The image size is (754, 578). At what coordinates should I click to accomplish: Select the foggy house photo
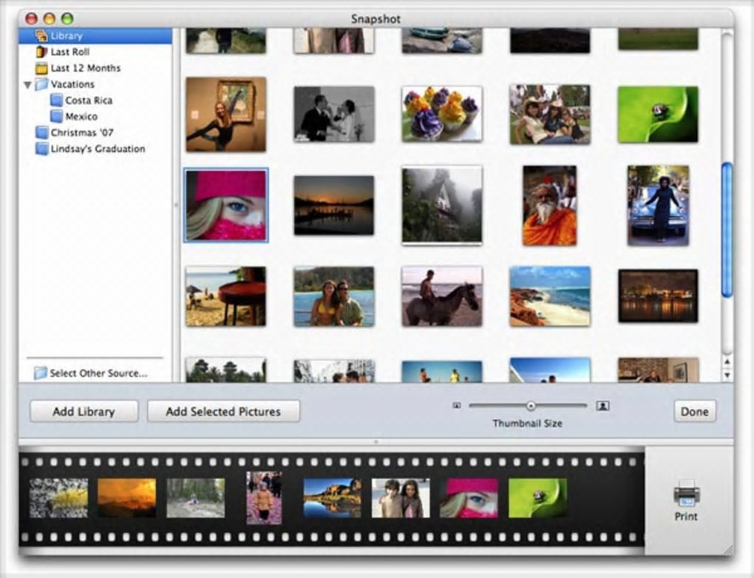442,205
